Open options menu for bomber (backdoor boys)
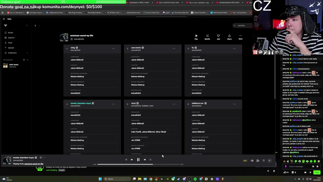 pyautogui.click(x=113, y=104)
